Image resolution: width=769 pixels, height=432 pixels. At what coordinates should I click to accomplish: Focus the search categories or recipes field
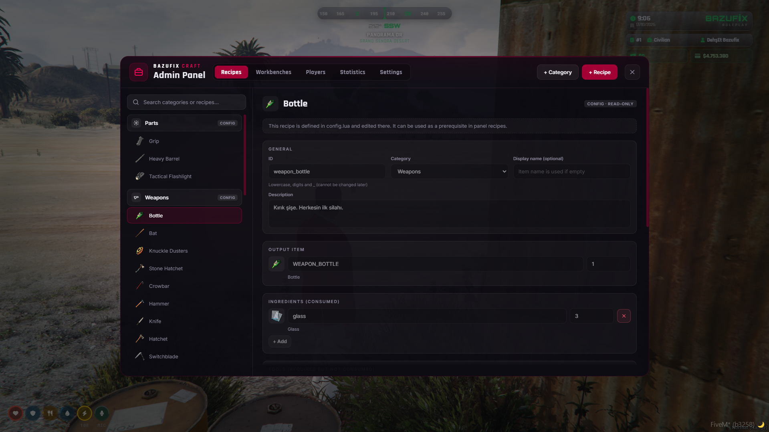click(x=186, y=102)
